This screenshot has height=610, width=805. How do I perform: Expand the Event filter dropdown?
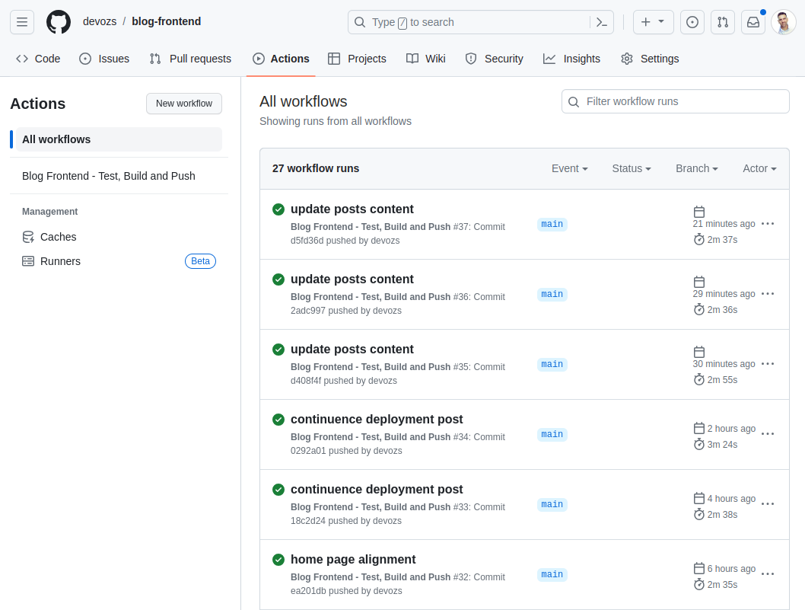click(569, 168)
